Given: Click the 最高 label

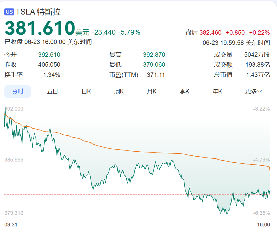Looking at the screenshot, I should coord(115,55).
